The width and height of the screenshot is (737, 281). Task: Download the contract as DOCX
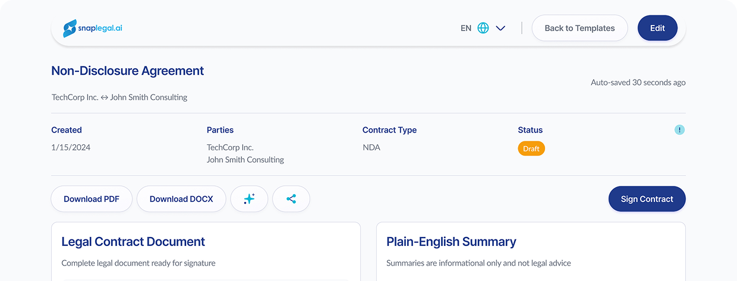181,199
